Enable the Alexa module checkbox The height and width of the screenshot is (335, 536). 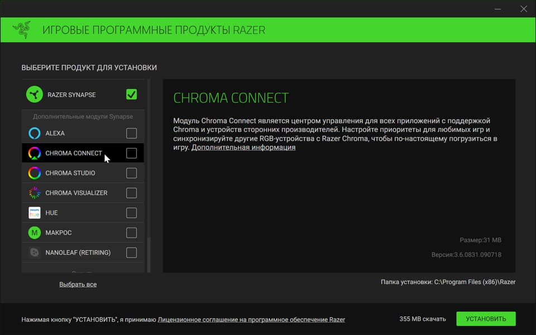[x=132, y=133]
